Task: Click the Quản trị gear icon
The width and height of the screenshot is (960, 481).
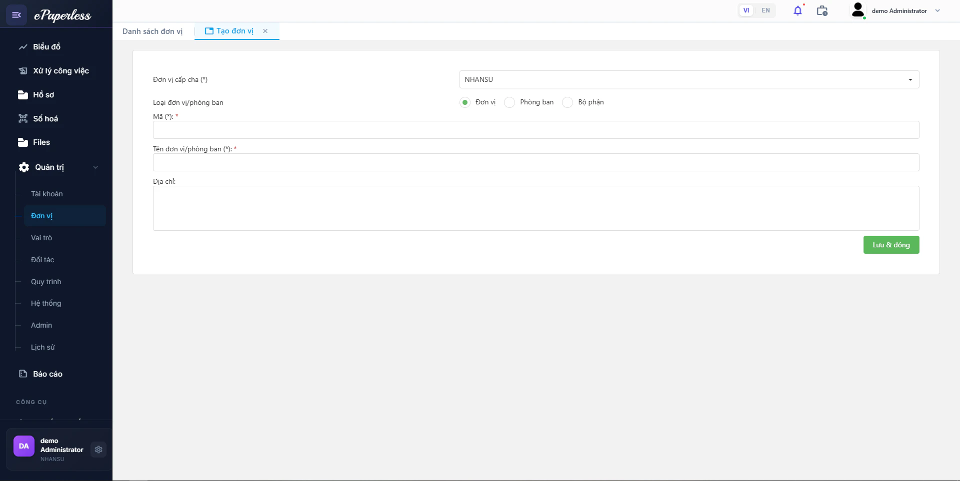Action: pyautogui.click(x=24, y=167)
